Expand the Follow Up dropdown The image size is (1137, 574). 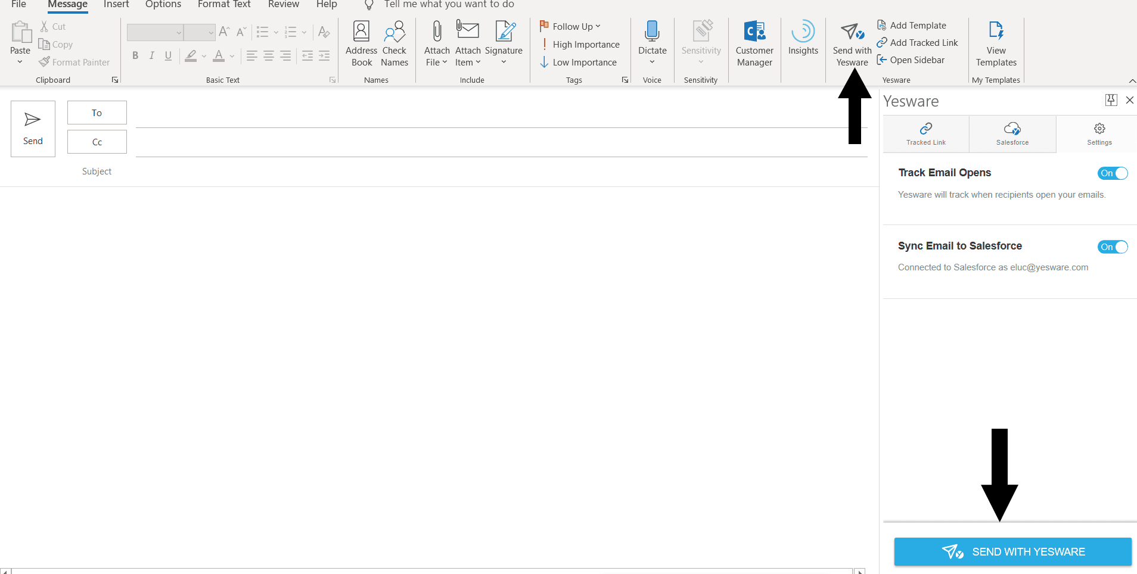(x=598, y=26)
